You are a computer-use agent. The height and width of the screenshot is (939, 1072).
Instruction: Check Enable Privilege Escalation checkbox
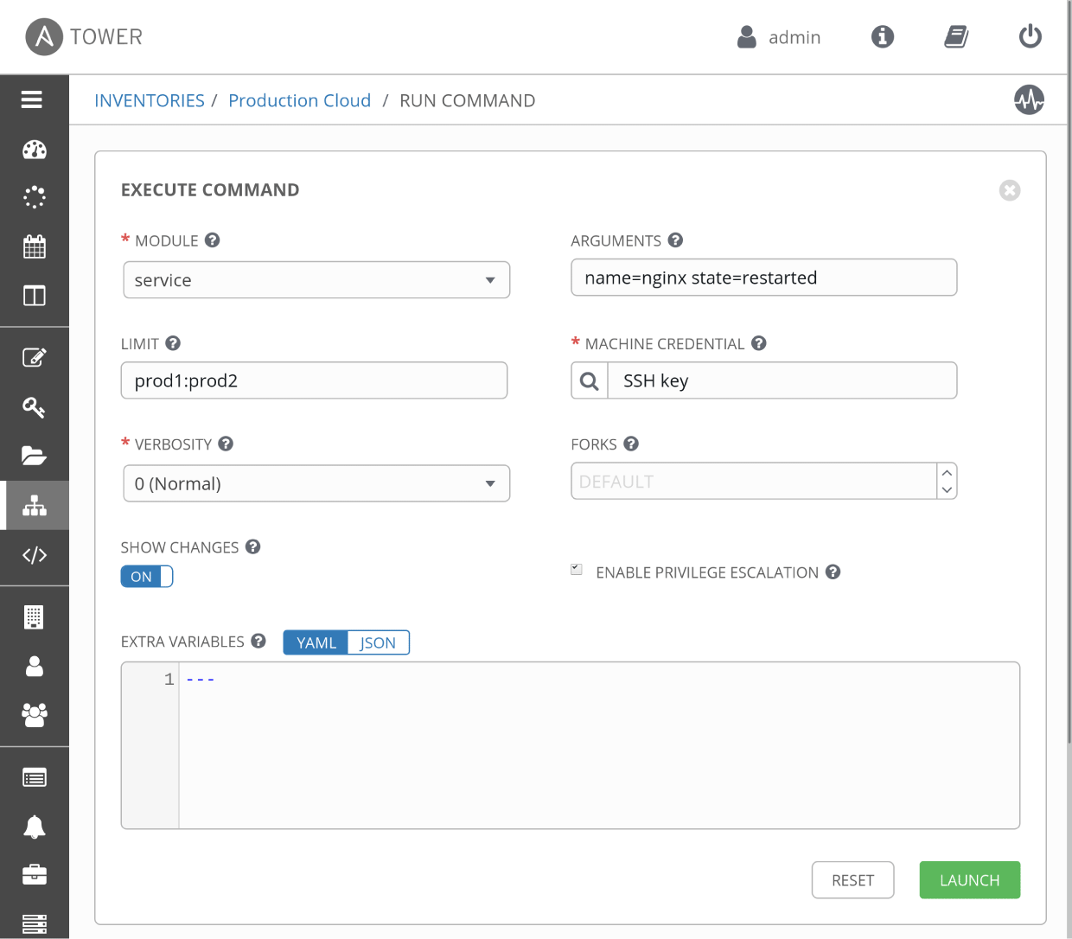click(x=577, y=569)
